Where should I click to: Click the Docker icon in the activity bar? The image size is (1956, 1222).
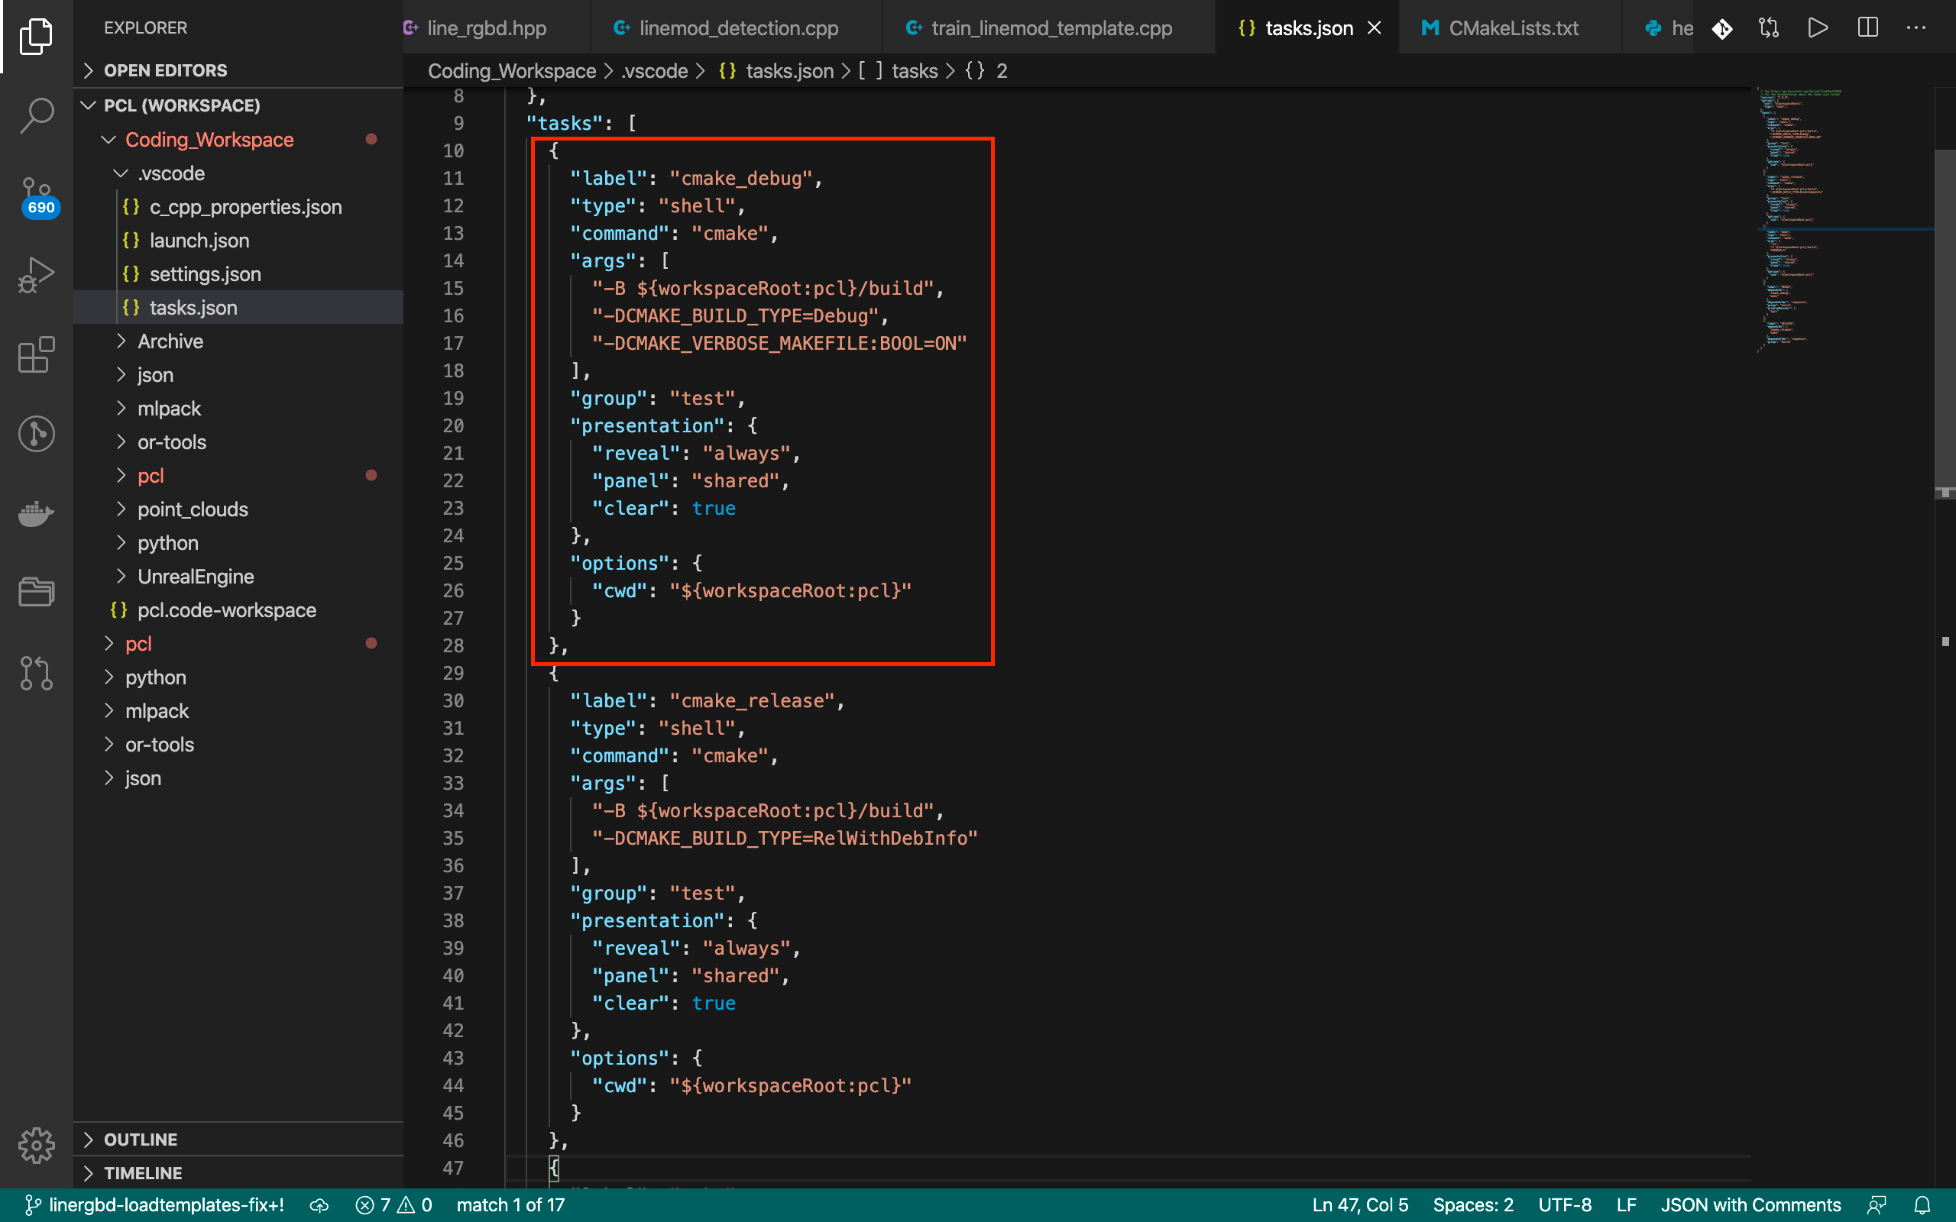[36, 514]
